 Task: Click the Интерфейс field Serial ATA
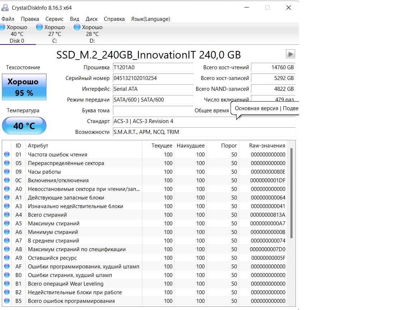click(153, 89)
